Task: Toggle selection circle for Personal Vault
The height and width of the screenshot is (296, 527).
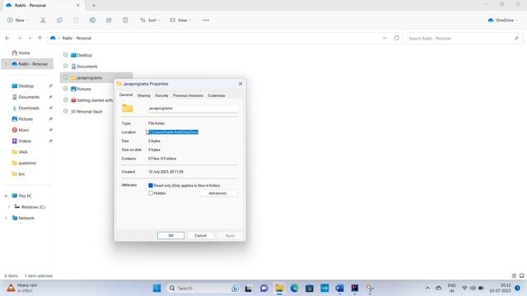Action: [66, 111]
